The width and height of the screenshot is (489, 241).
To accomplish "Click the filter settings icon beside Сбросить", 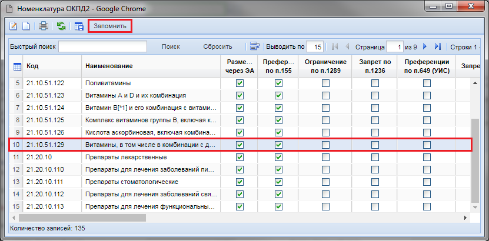I will [x=254, y=46].
